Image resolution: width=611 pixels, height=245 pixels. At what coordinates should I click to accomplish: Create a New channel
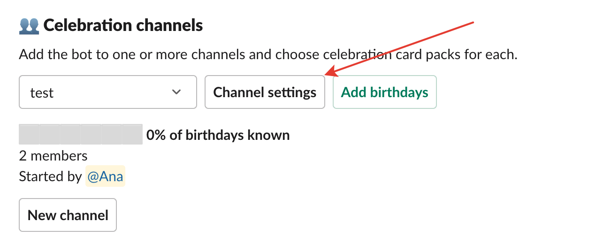pyautogui.click(x=68, y=215)
